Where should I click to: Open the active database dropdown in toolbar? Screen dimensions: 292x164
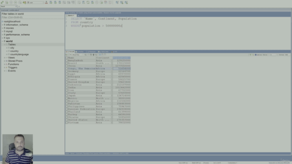point(36,3)
